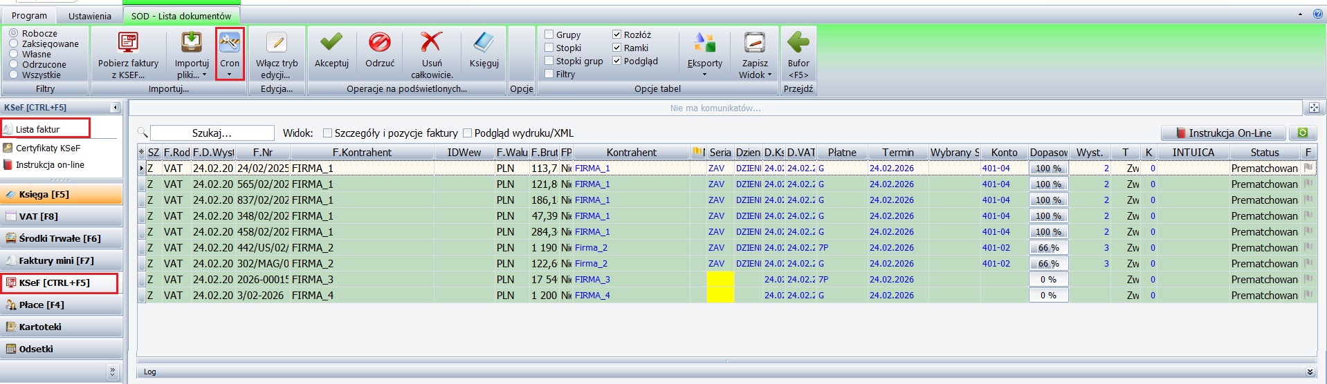Click the search magnifier icon

(143, 133)
